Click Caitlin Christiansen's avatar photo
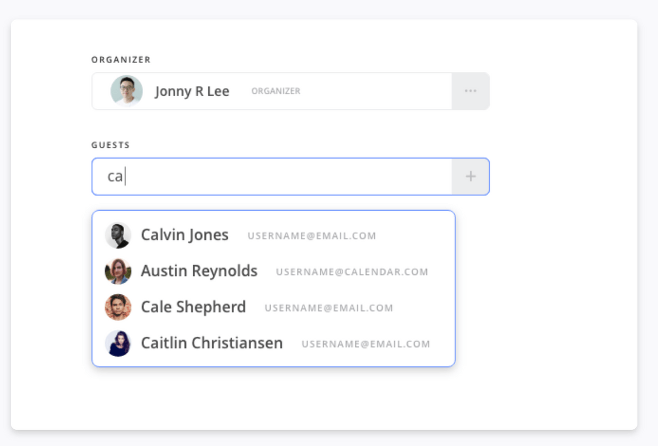Image resolution: width=658 pixels, height=446 pixels. point(118,344)
